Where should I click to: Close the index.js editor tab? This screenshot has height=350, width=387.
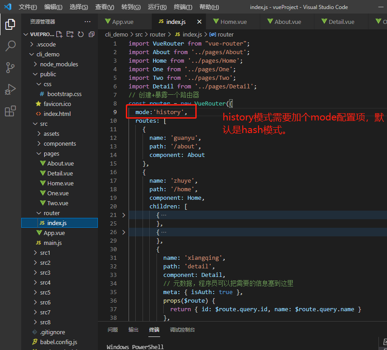click(x=199, y=22)
